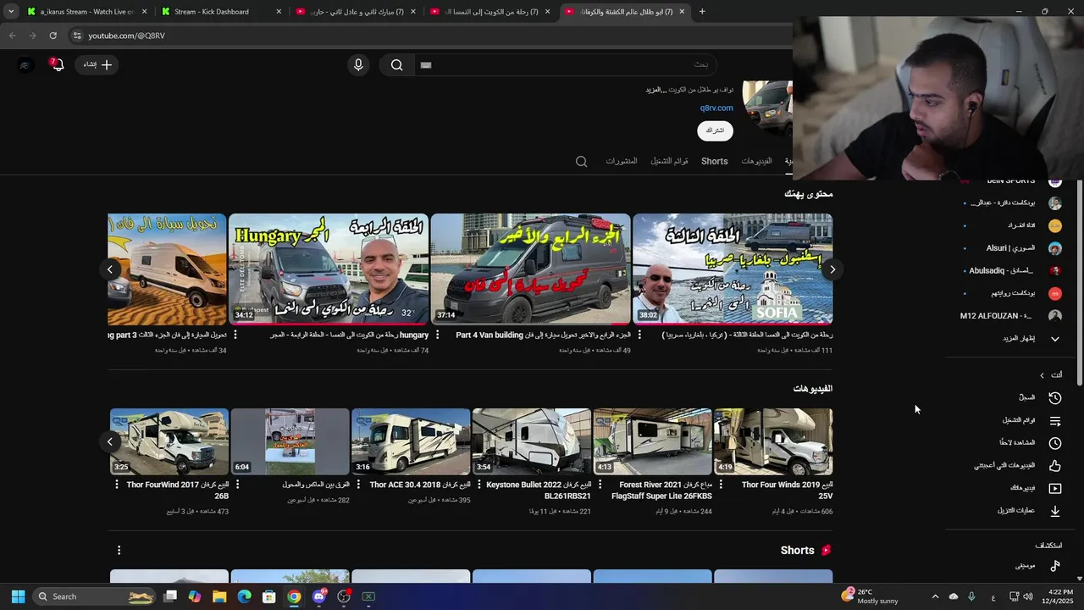
Task: Open File Explorer from the taskbar
Action: pyautogui.click(x=219, y=596)
